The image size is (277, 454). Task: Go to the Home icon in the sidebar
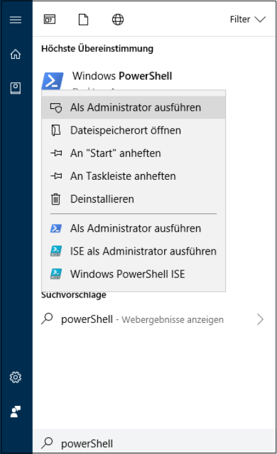click(16, 54)
